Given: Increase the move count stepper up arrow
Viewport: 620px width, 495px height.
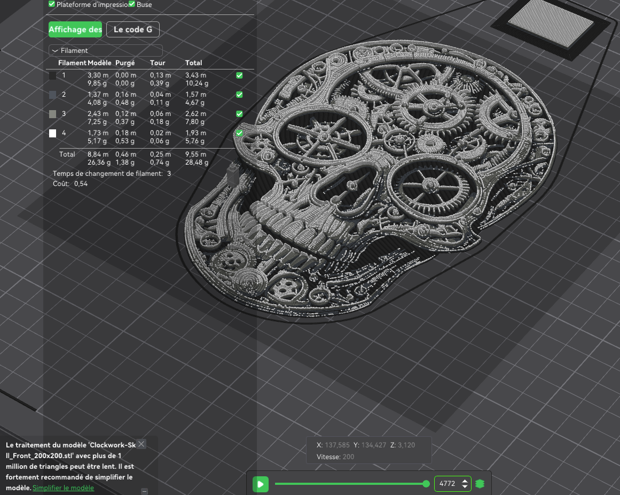Looking at the screenshot, I should [x=465, y=481].
